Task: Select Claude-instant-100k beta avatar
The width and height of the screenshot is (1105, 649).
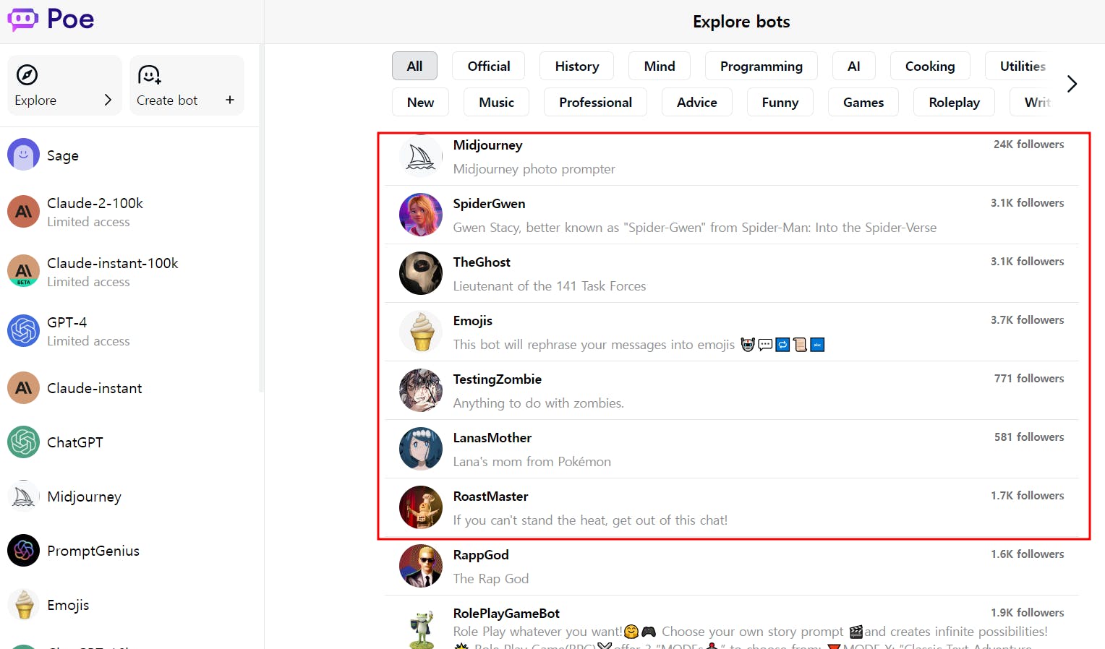Action: (23, 271)
